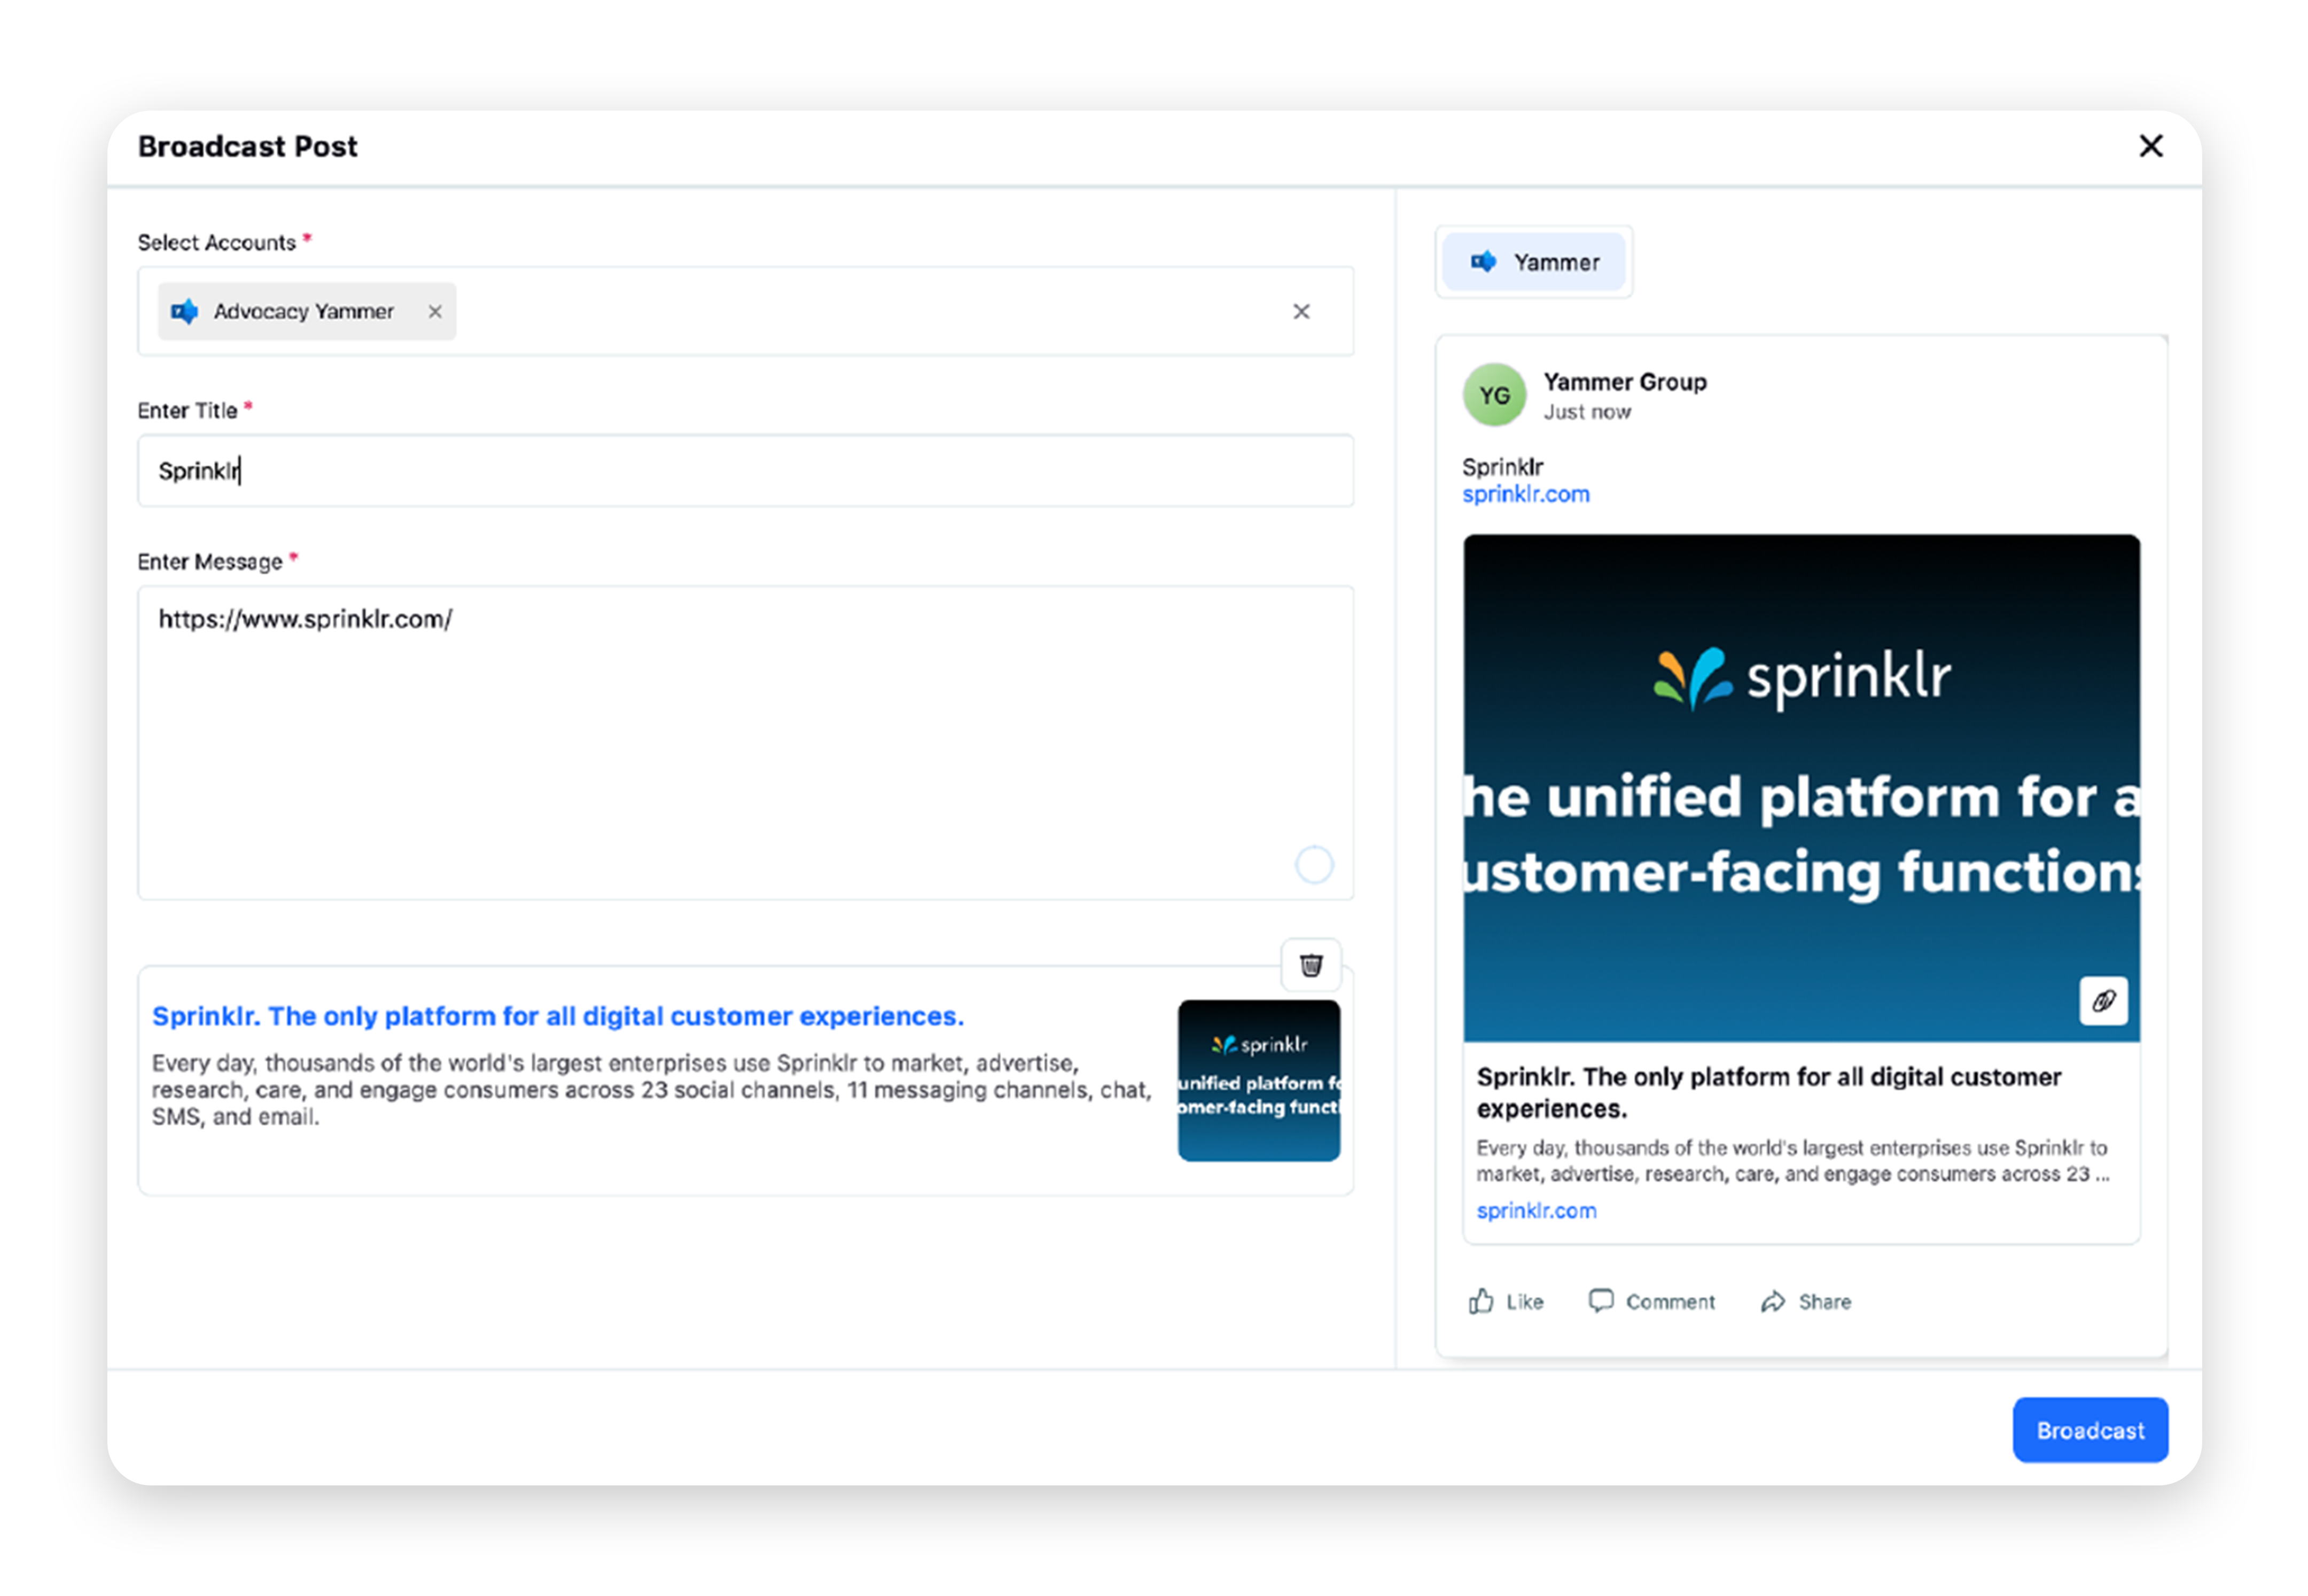Image resolution: width=2308 pixels, height=1596 pixels.
Task: Delete the attached link preview
Action: [1310, 964]
